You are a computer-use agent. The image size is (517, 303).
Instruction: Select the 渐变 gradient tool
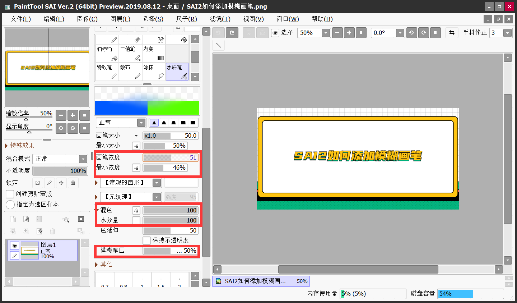click(154, 53)
